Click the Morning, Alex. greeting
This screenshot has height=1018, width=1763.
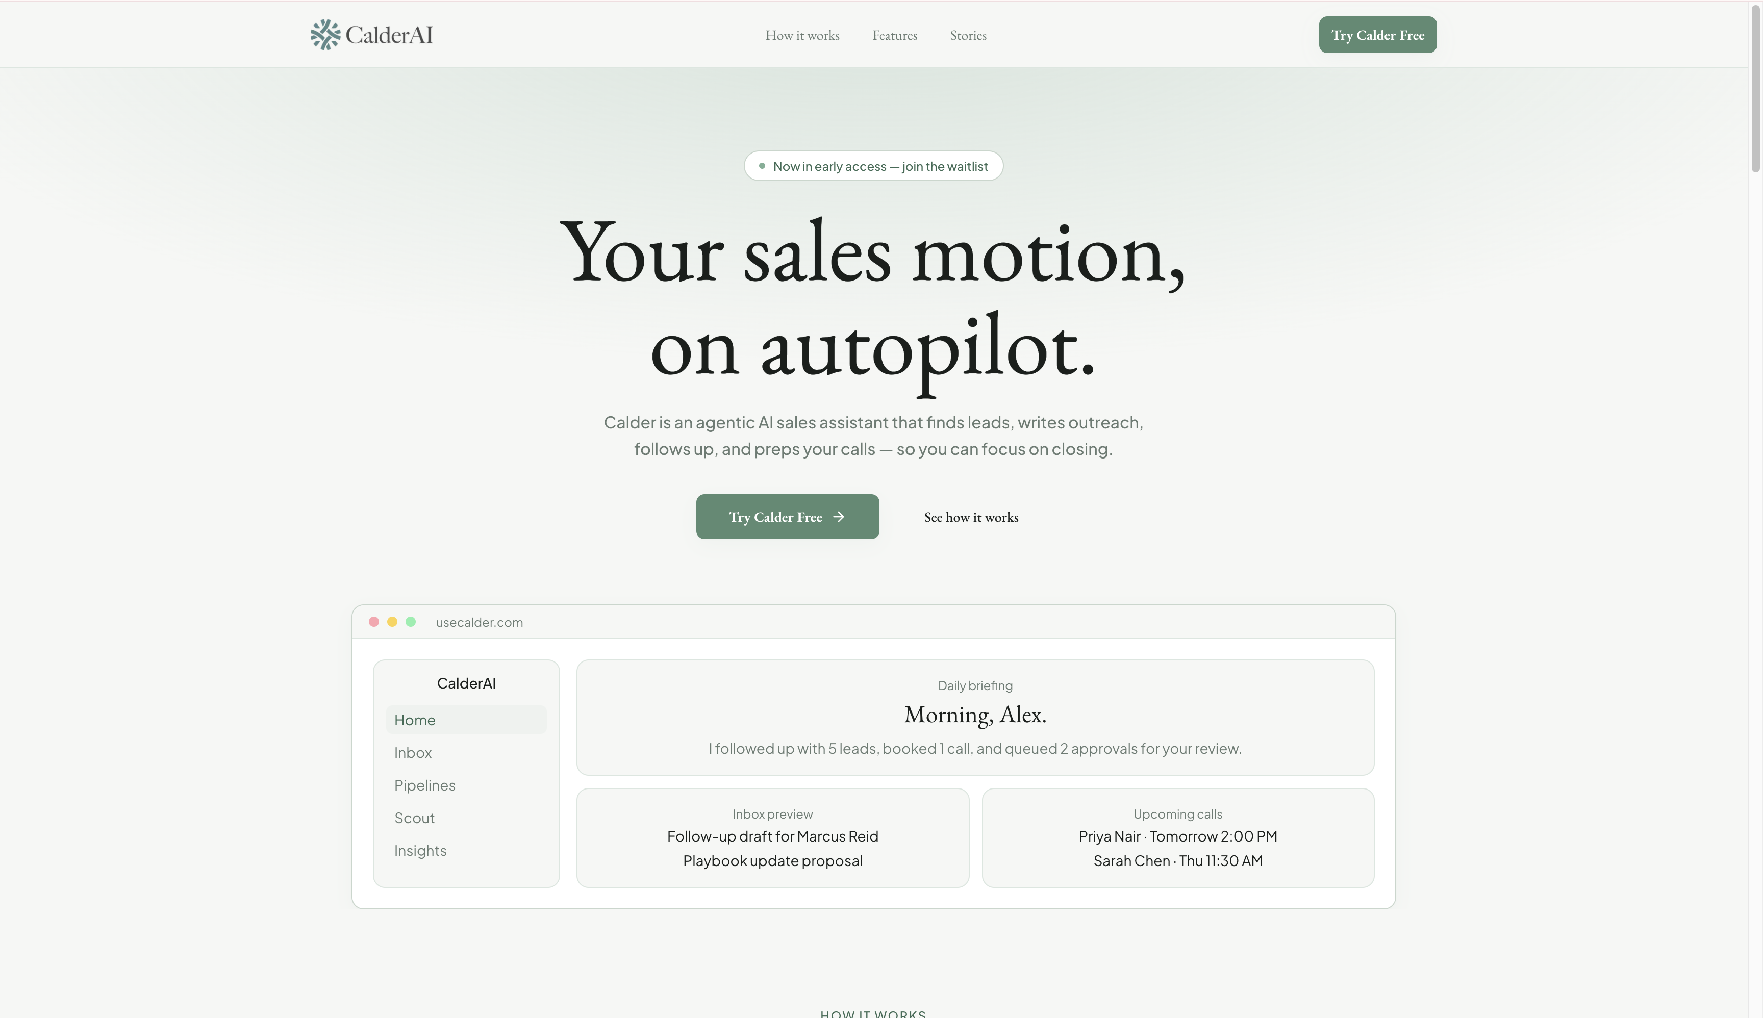coord(975,715)
